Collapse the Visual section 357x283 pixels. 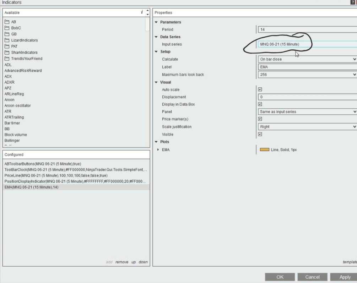pos(156,82)
